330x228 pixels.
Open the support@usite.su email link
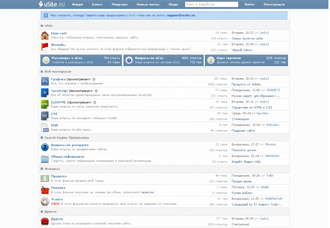pos(181,15)
